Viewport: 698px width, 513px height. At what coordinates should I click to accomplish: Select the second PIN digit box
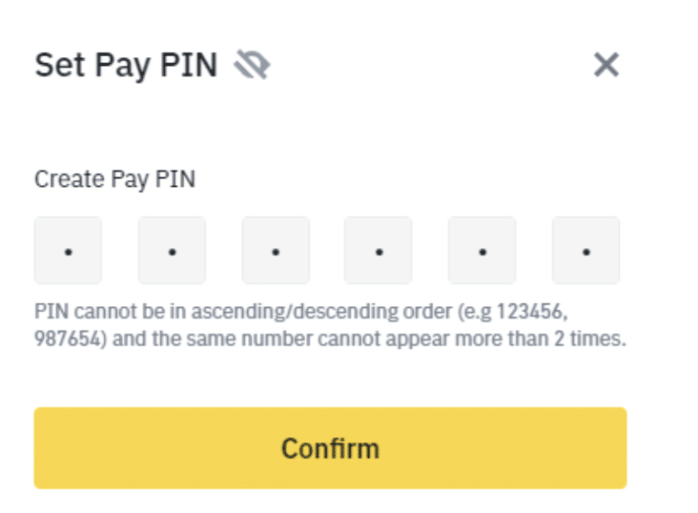(x=172, y=251)
